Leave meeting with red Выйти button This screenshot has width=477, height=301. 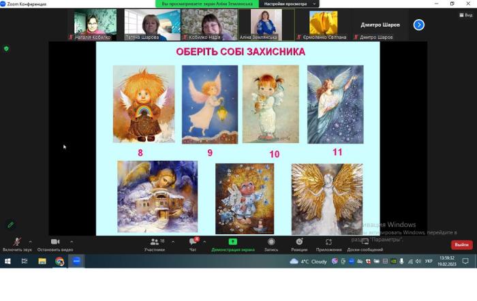(x=461, y=244)
